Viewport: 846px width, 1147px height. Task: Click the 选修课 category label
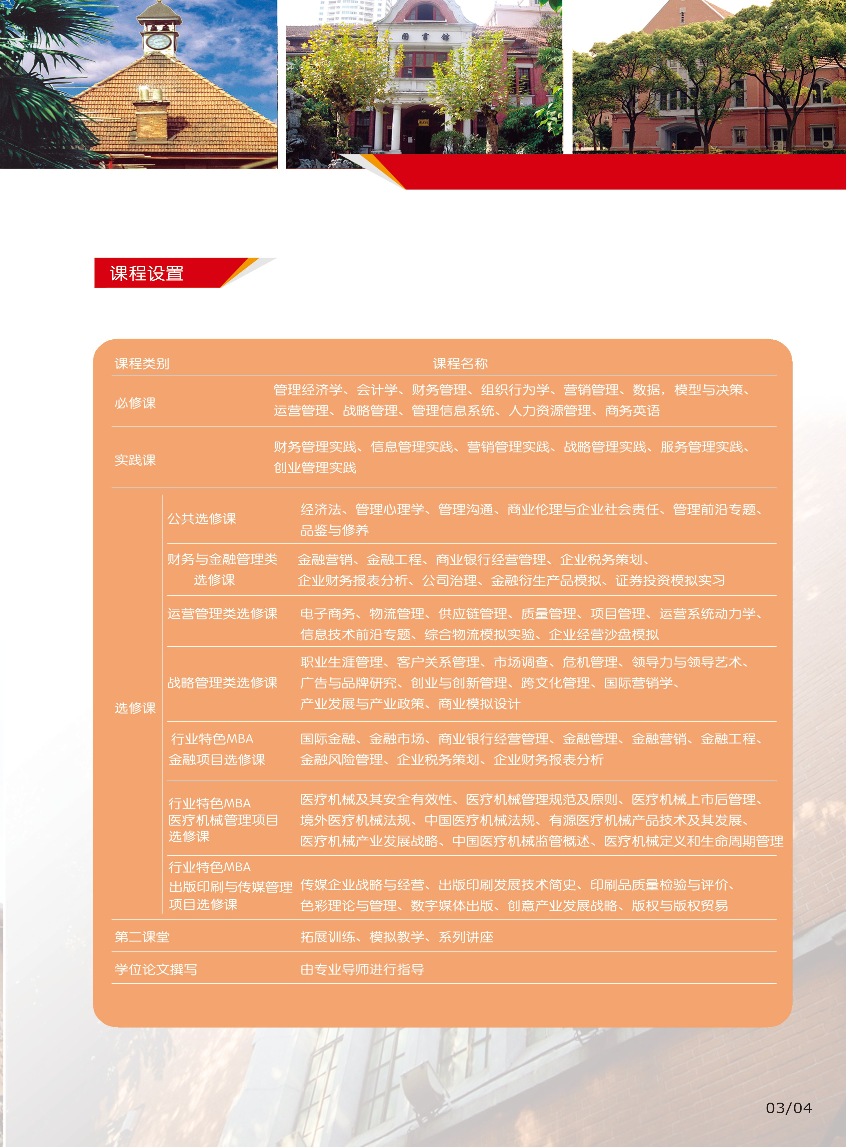pyautogui.click(x=135, y=708)
